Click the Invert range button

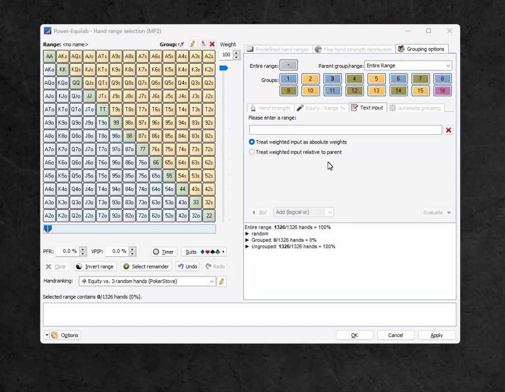pos(95,267)
